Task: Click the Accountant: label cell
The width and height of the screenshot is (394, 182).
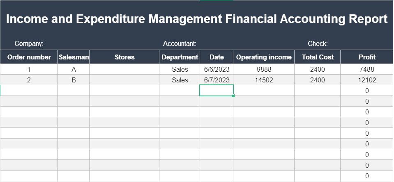Action: point(180,43)
